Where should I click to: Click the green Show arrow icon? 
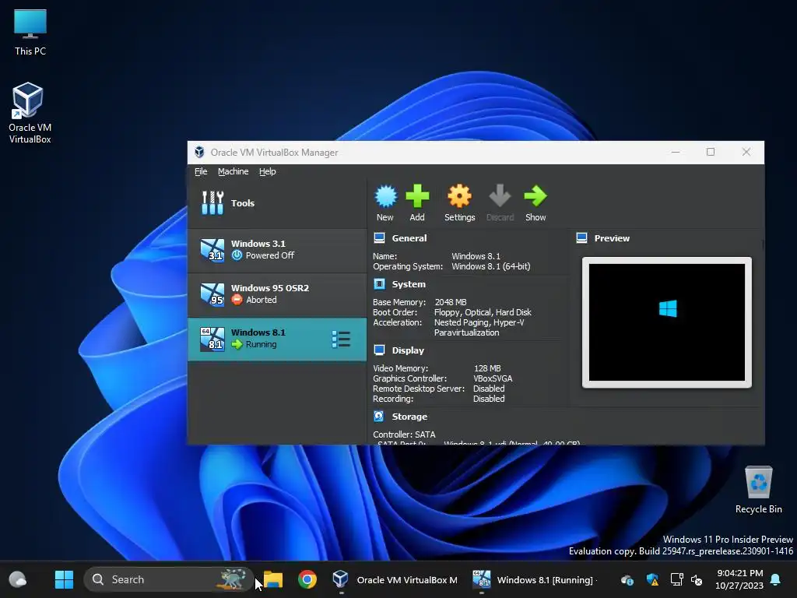[535, 196]
